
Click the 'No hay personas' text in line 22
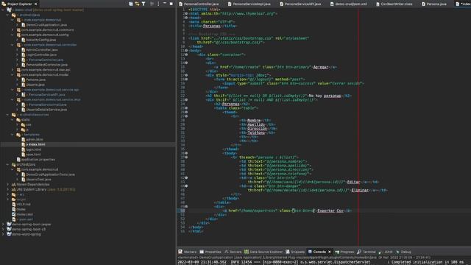point(325,96)
